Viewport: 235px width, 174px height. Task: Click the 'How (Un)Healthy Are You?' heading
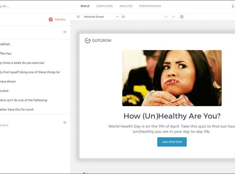tap(172, 116)
